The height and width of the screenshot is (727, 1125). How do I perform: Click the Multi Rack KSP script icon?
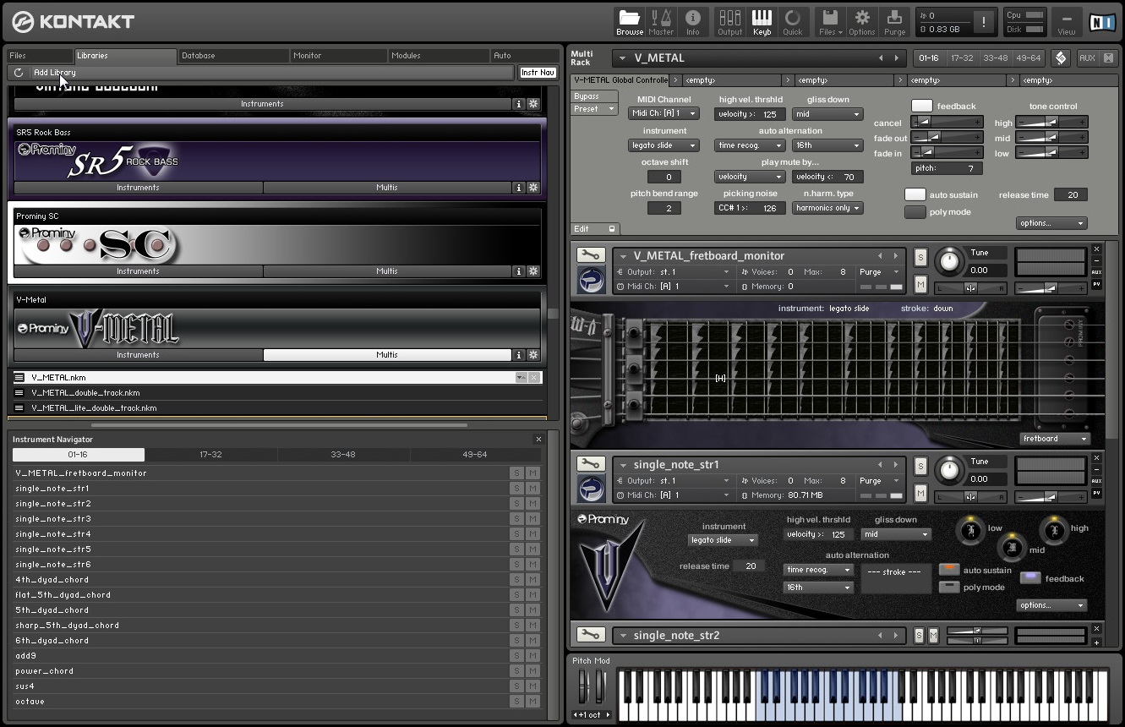[1061, 58]
